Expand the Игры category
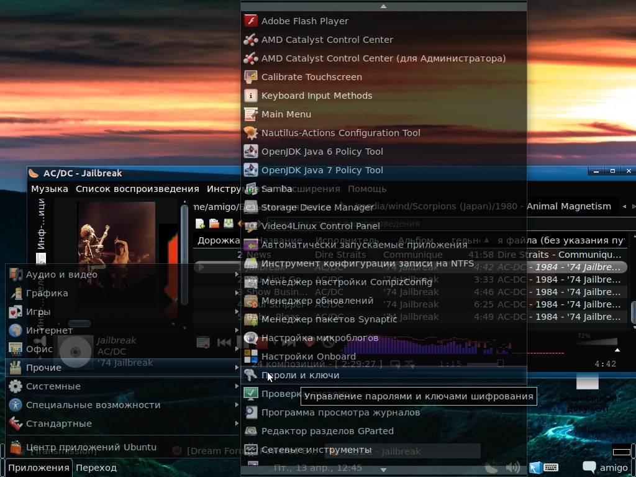 pyautogui.click(x=123, y=312)
